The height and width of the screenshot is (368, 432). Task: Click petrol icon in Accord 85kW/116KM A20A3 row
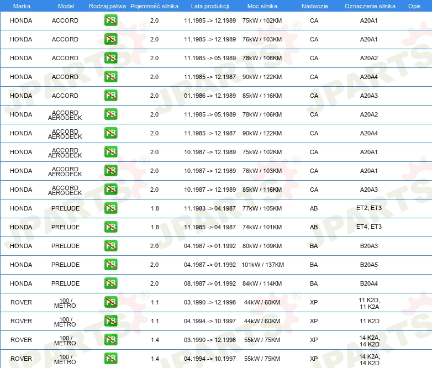coord(110,96)
